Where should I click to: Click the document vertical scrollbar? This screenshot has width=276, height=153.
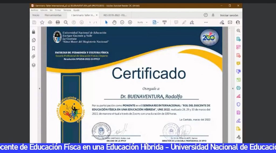(229, 85)
